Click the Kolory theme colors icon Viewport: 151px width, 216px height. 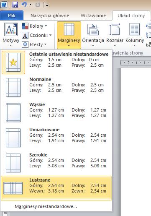[25, 26]
